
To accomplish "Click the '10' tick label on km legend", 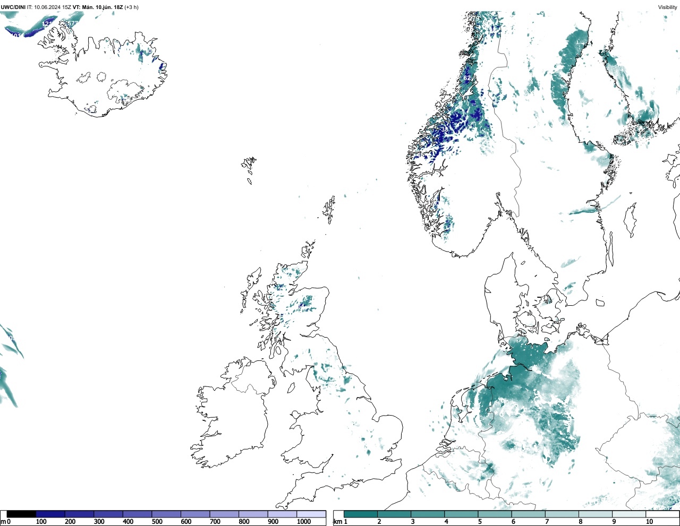I will click(x=649, y=522).
